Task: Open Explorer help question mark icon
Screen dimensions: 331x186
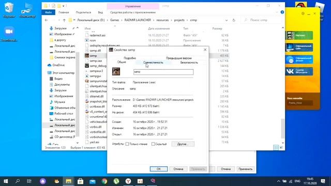Action: tap(282, 12)
